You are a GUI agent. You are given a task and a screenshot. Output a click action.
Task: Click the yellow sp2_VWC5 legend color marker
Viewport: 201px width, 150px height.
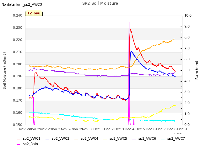point(105,139)
